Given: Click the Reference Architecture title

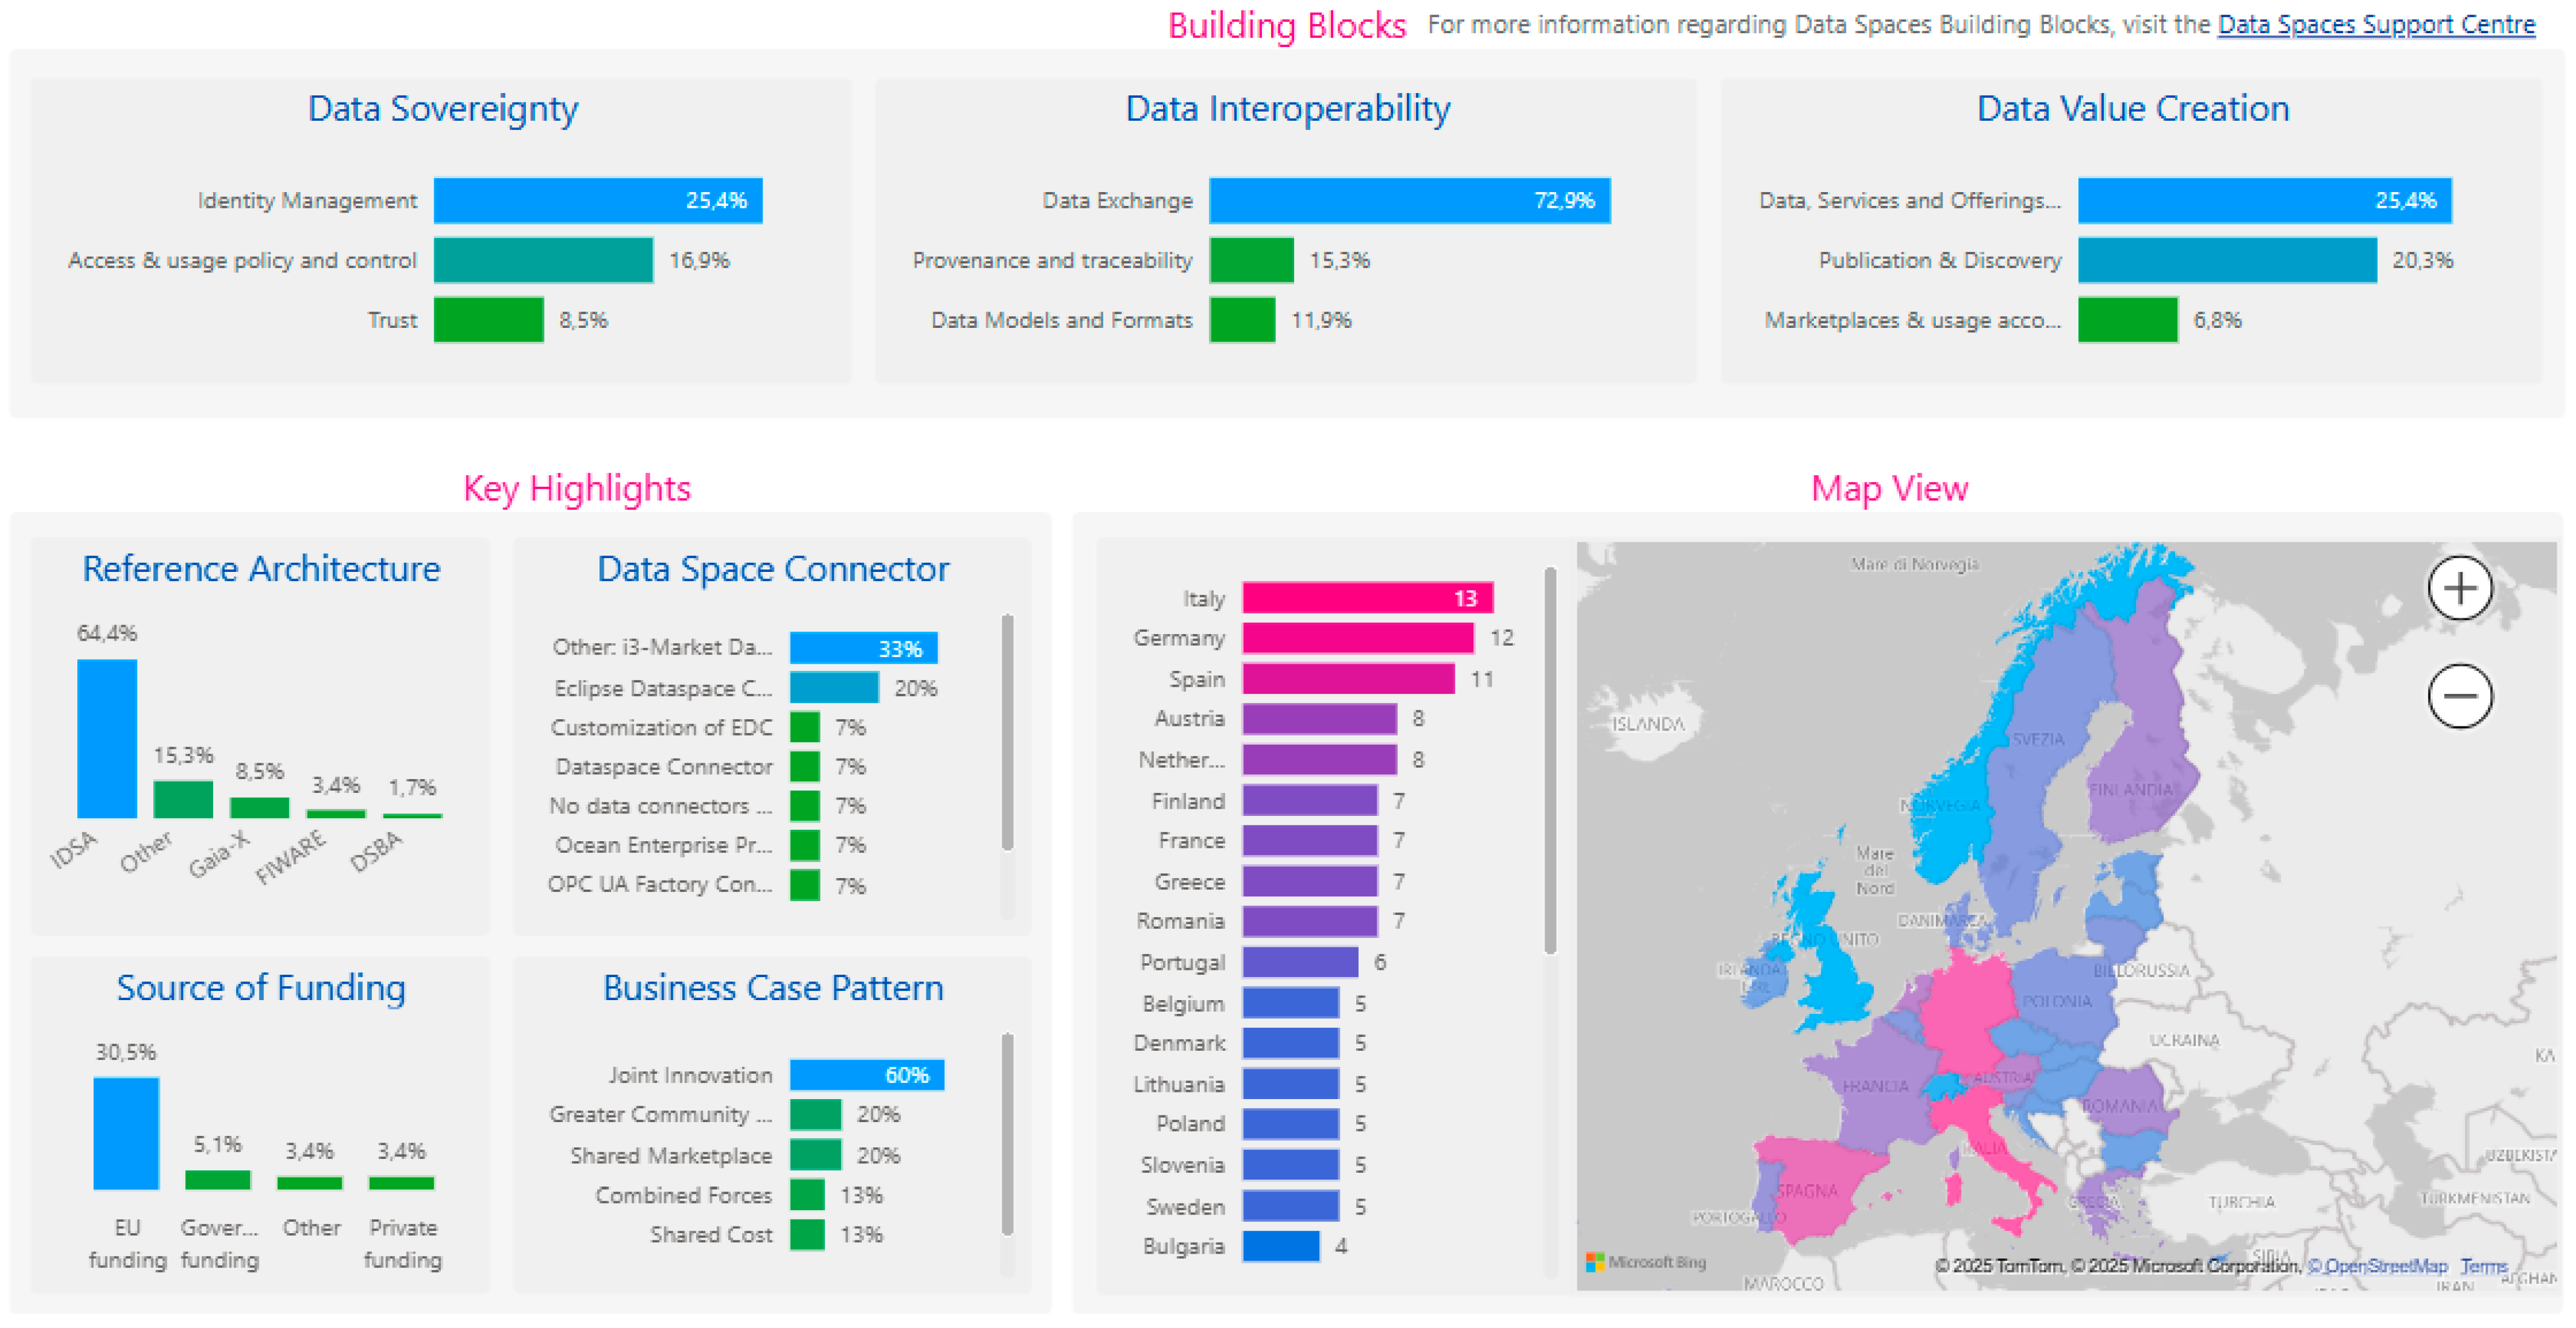Looking at the screenshot, I should [x=261, y=569].
